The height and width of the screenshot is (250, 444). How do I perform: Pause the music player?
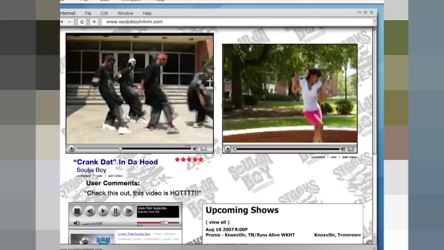click(116, 211)
